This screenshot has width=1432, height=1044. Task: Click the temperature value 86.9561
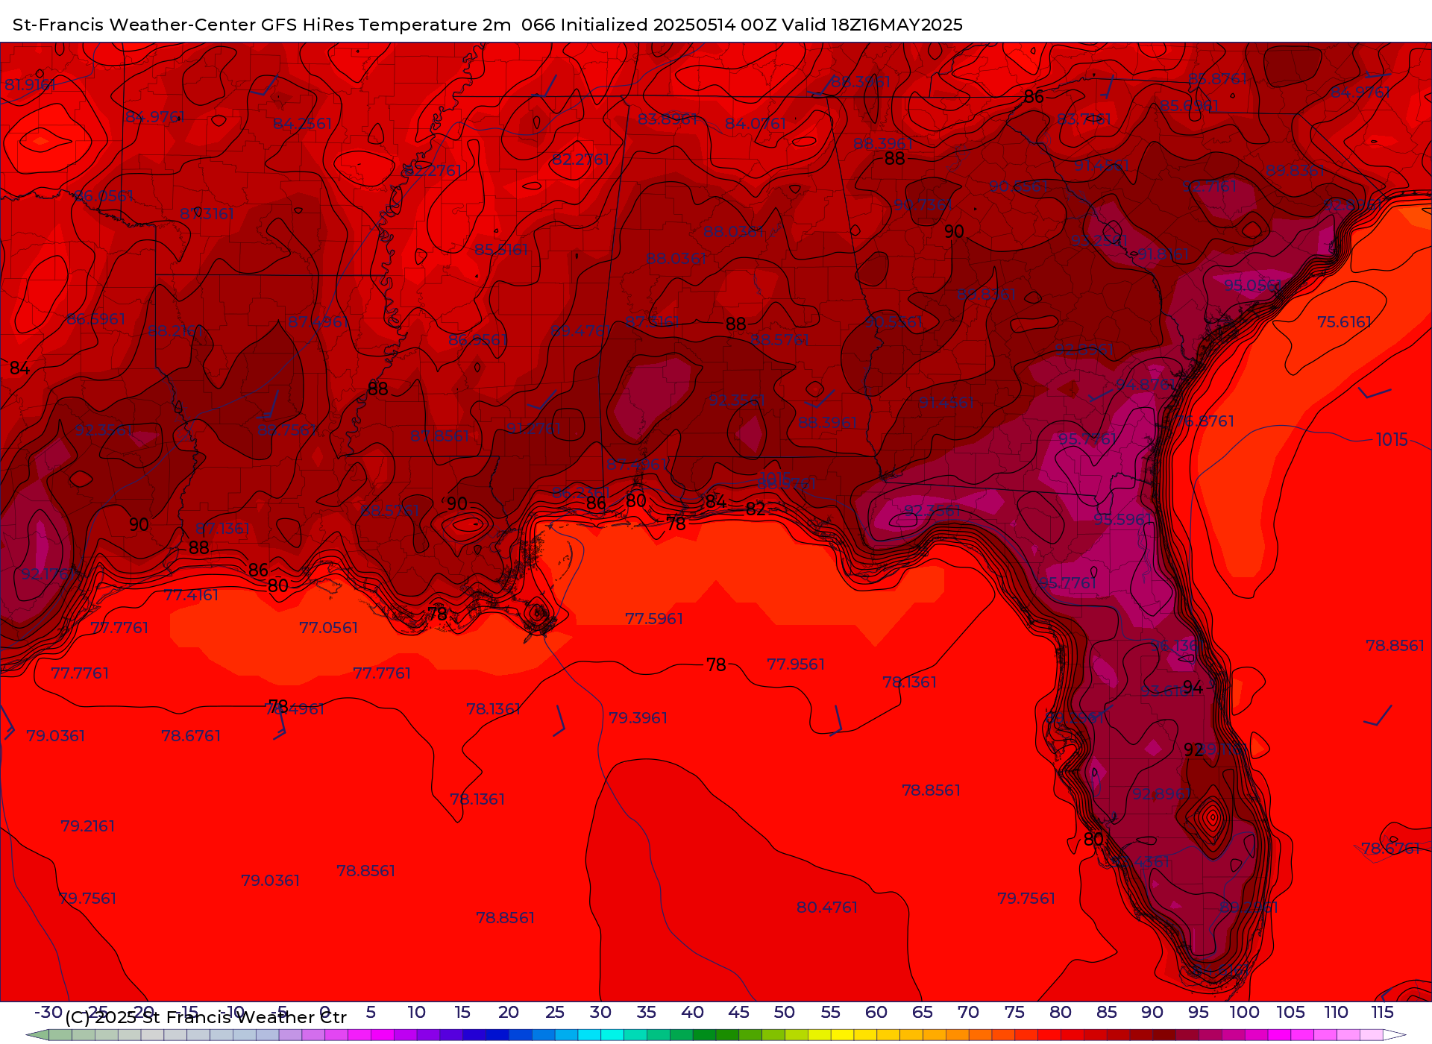(478, 339)
